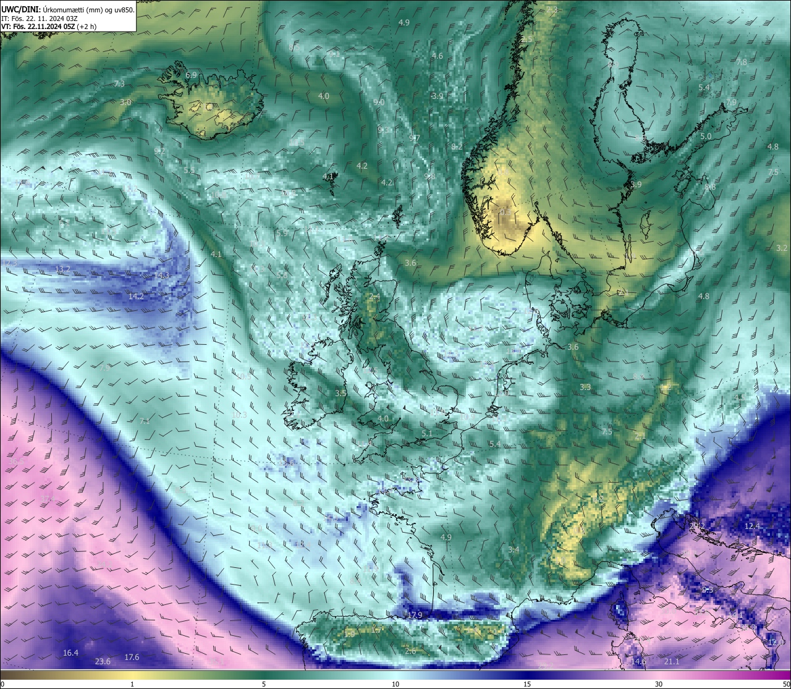The height and width of the screenshot is (689, 791).
Task: Click the 7.1 value in the Atlantic
Action: point(145,421)
